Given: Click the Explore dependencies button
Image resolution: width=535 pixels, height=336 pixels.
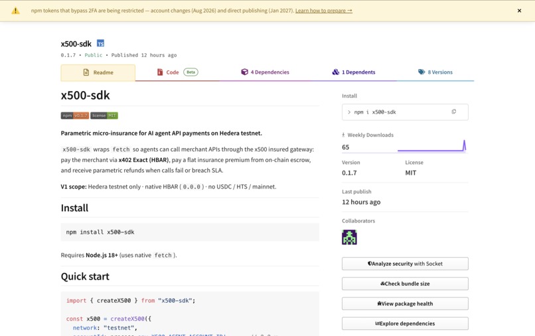Looking at the screenshot, I should [x=405, y=323].
